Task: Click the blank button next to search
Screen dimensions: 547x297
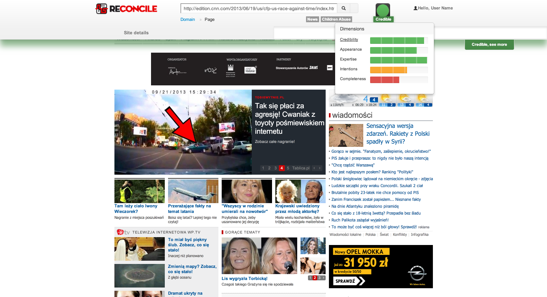Action: (354, 8)
